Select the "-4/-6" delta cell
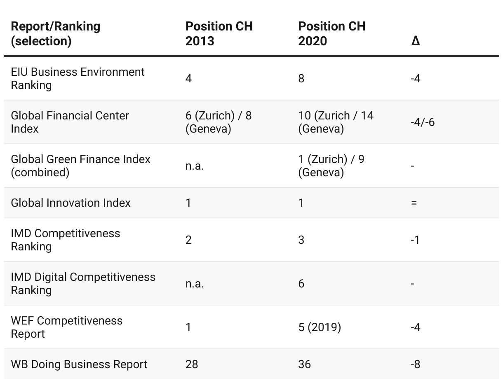The height and width of the screenshot is (383, 503). [x=422, y=122]
